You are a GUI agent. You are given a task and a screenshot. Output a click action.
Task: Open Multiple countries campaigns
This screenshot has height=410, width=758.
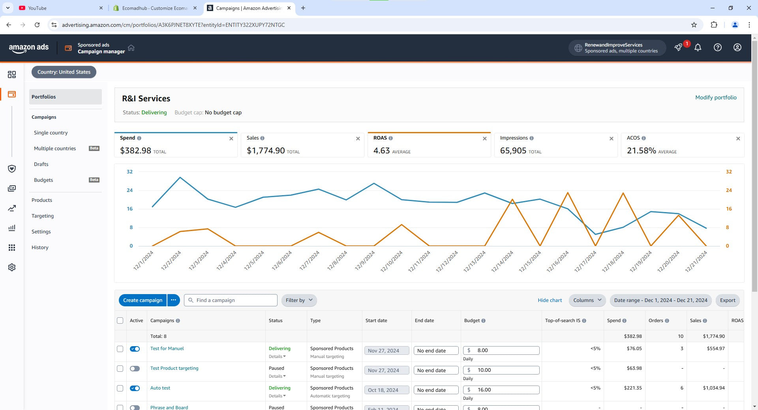click(x=55, y=149)
